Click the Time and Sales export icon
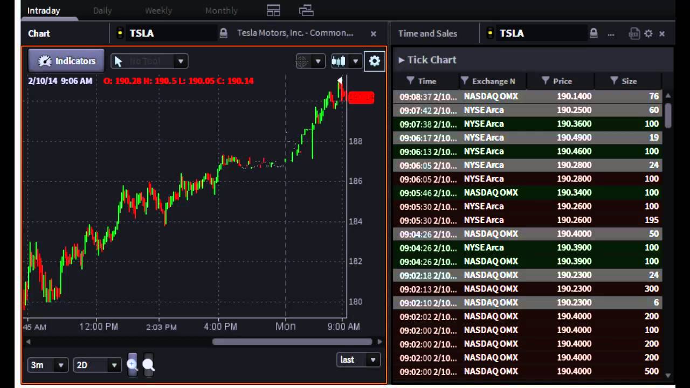The width and height of the screenshot is (690, 388). click(634, 33)
